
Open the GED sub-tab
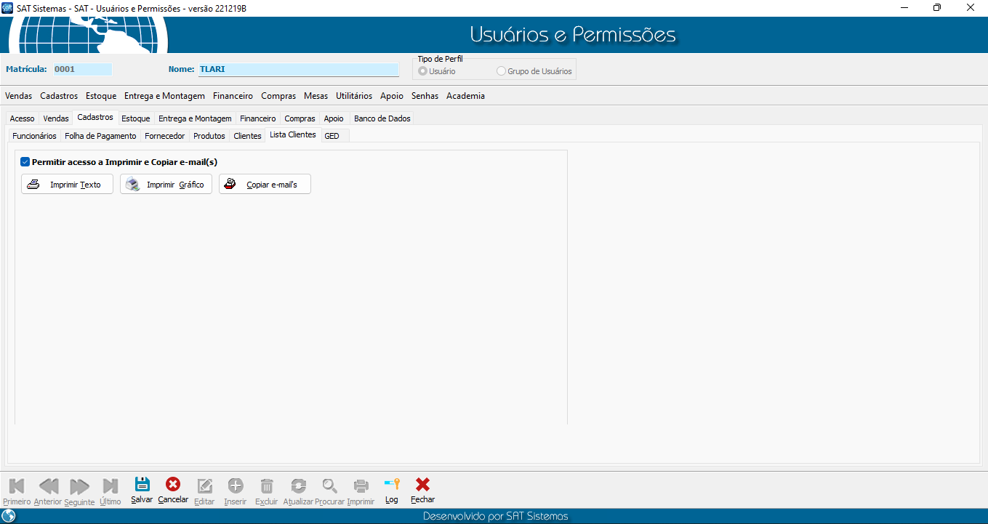click(332, 136)
